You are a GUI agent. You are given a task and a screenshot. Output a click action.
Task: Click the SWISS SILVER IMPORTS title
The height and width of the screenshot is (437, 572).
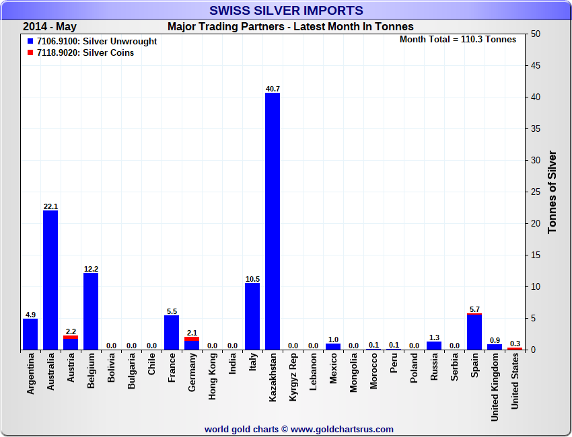coord(286,10)
